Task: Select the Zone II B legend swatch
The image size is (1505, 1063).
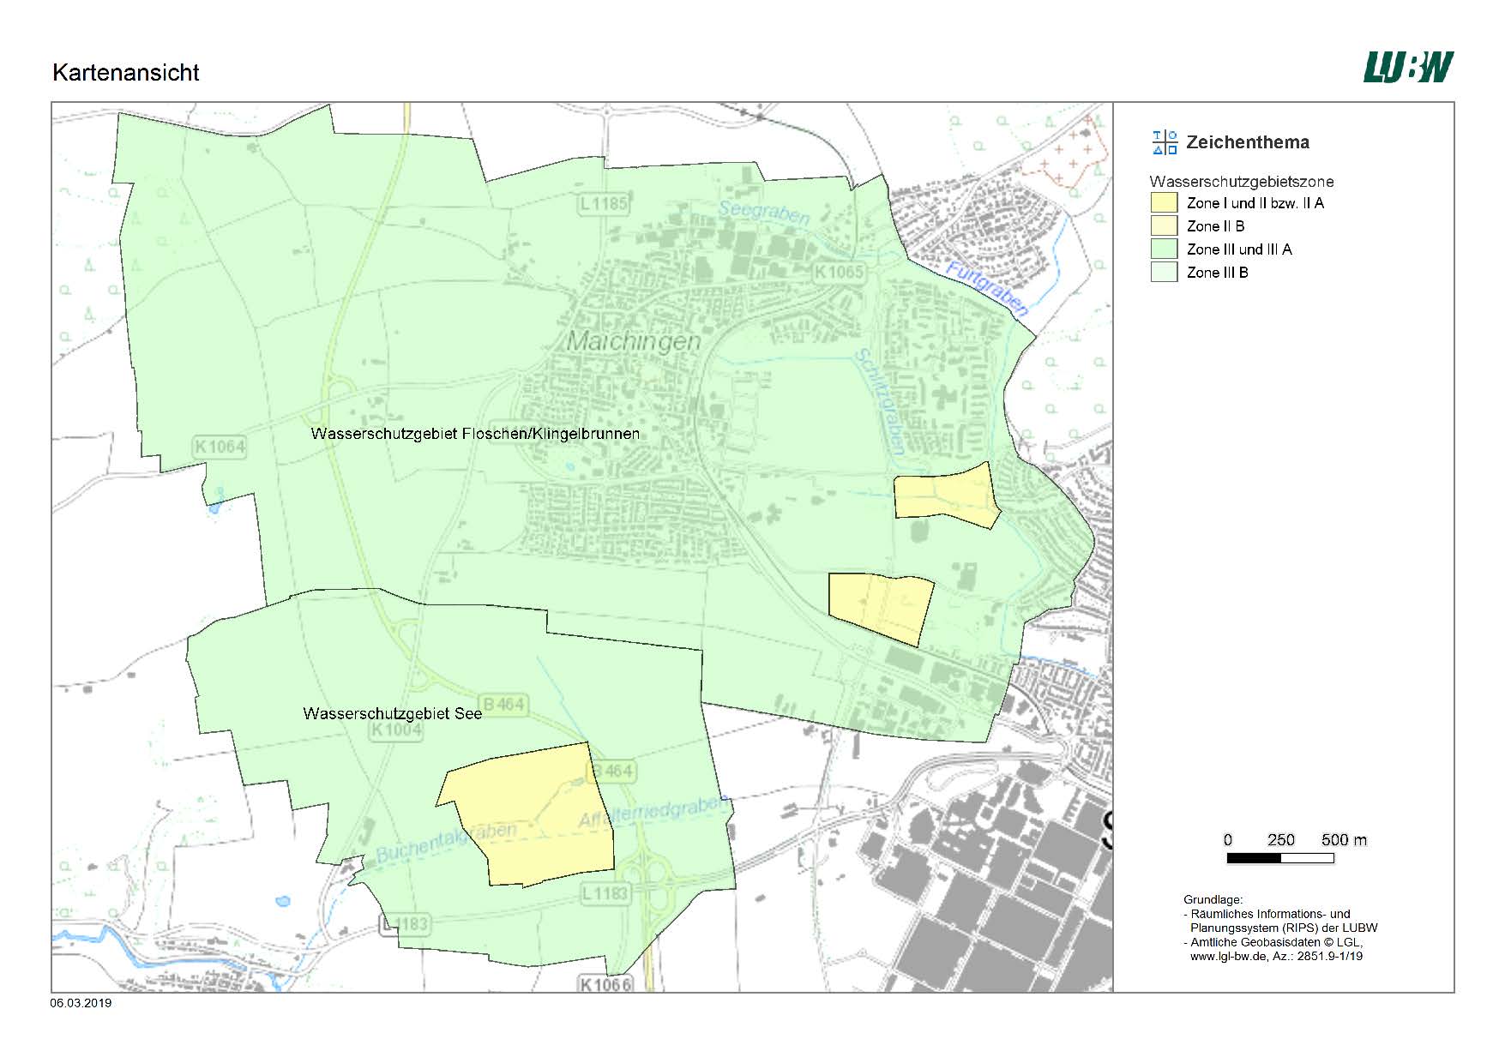Action: coord(1164,226)
